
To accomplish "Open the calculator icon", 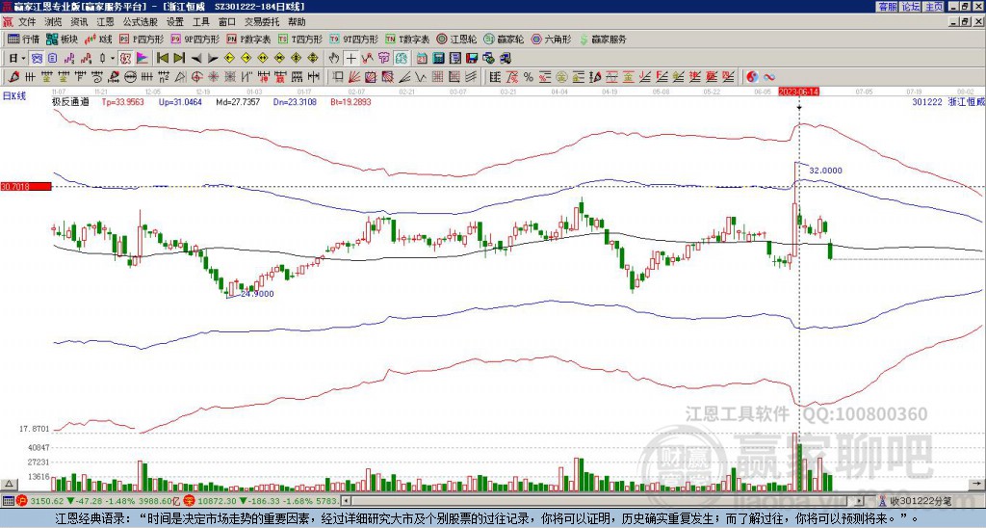I will (438, 59).
